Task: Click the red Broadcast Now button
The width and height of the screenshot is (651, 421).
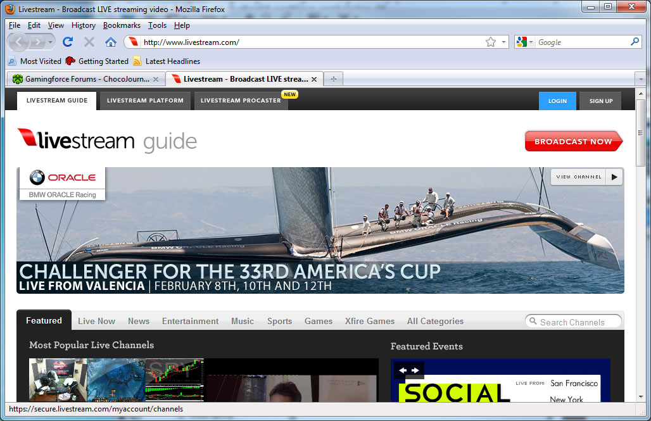Action: 574,141
